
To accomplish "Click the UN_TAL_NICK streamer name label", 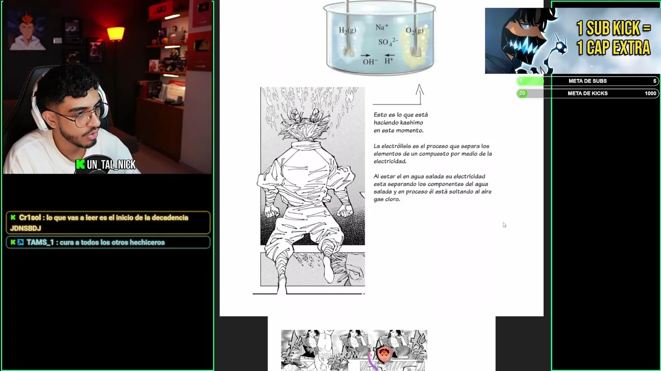I will [x=111, y=164].
